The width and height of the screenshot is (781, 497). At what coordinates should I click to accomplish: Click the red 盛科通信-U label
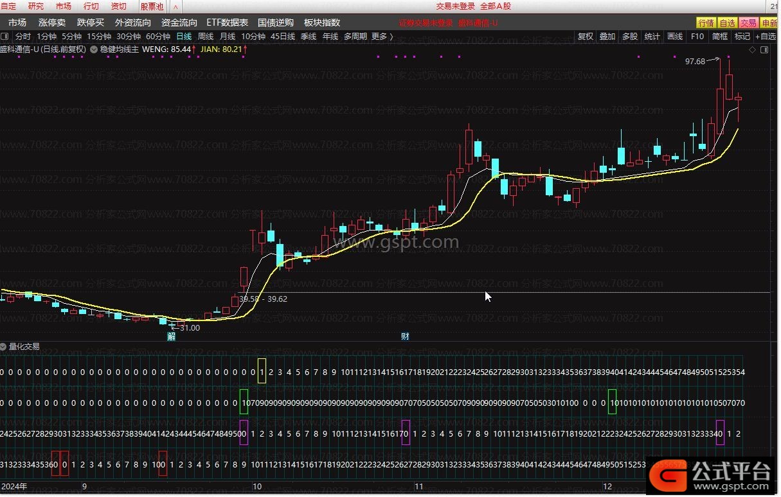pos(478,23)
